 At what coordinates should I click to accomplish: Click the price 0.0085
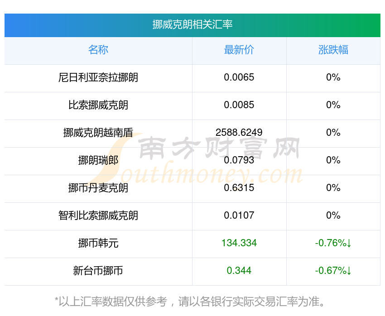pos(239,105)
